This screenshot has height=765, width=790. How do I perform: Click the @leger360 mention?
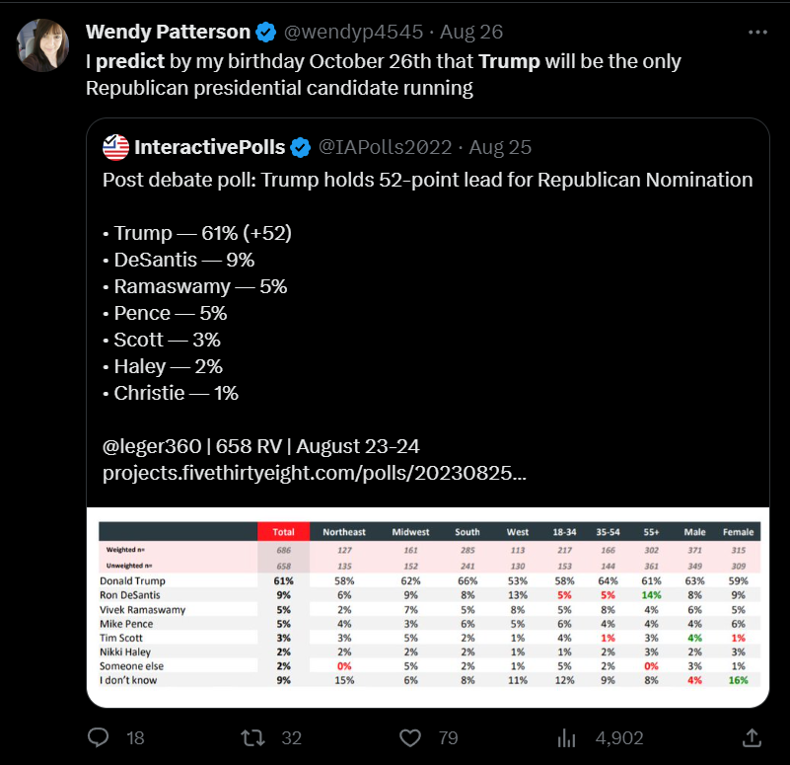(x=152, y=446)
